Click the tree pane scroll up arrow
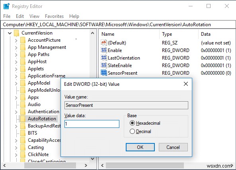 click(x=93, y=33)
